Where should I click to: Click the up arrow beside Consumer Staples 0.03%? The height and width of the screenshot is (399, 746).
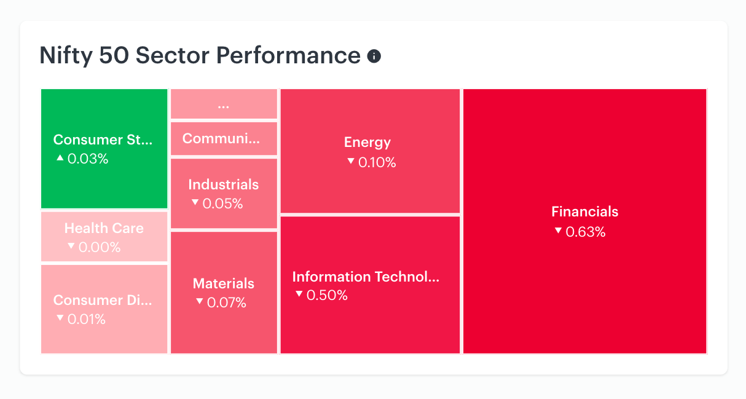60,158
